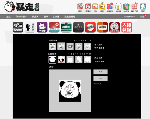Go to expression page 2

coord(77,41)
